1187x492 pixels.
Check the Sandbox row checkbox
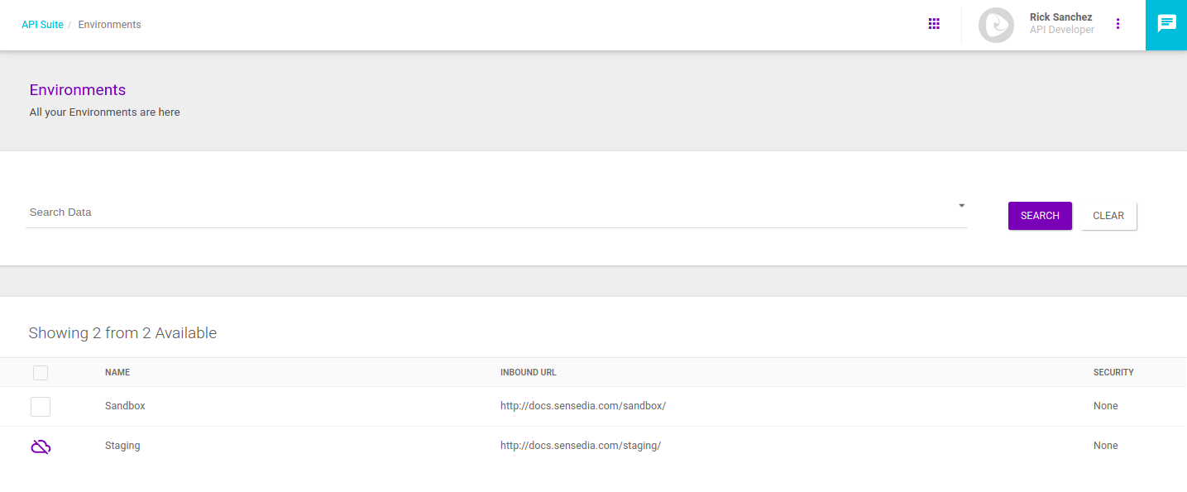coord(40,406)
